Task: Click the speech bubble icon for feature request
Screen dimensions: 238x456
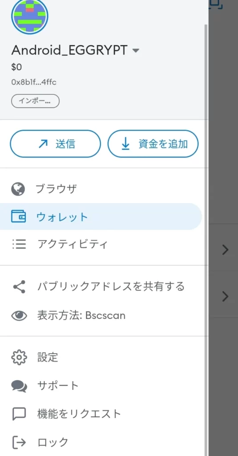Action: point(19,414)
